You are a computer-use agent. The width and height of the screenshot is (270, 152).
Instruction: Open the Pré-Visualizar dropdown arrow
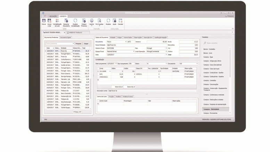coord(99,26)
